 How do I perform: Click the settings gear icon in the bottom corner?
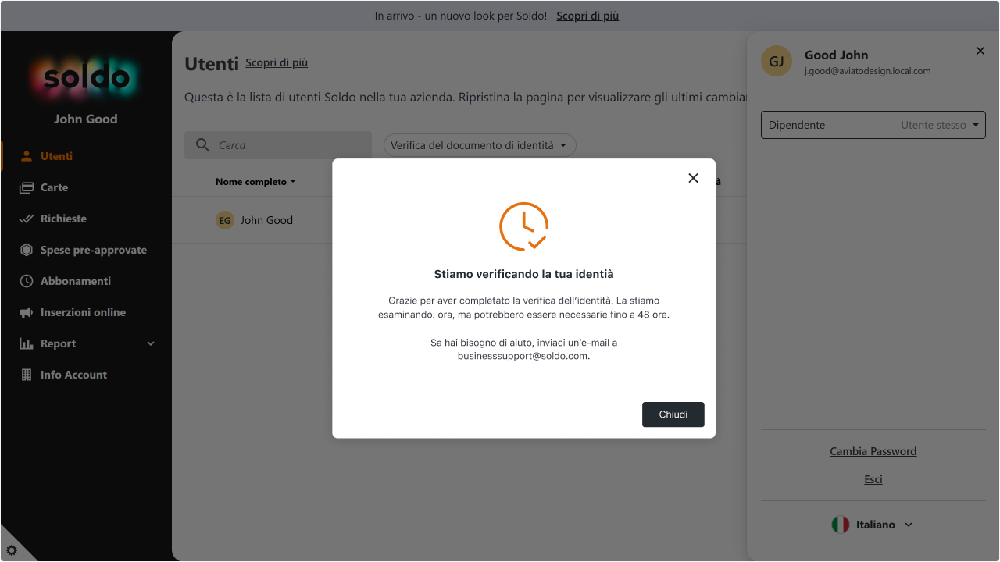tap(12, 550)
